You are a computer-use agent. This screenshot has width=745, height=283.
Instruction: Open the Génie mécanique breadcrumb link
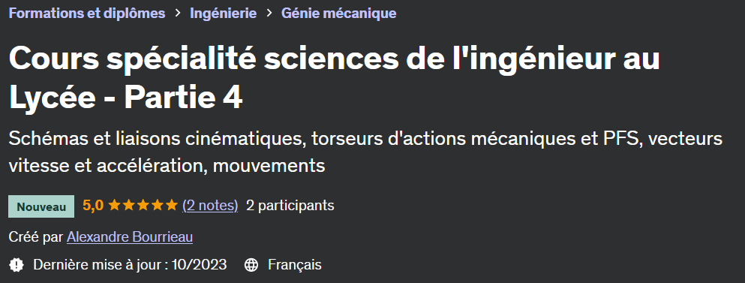click(339, 14)
